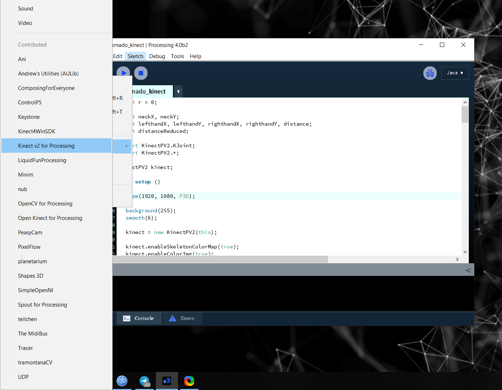Import SimpleOpenNI library

tap(57, 290)
